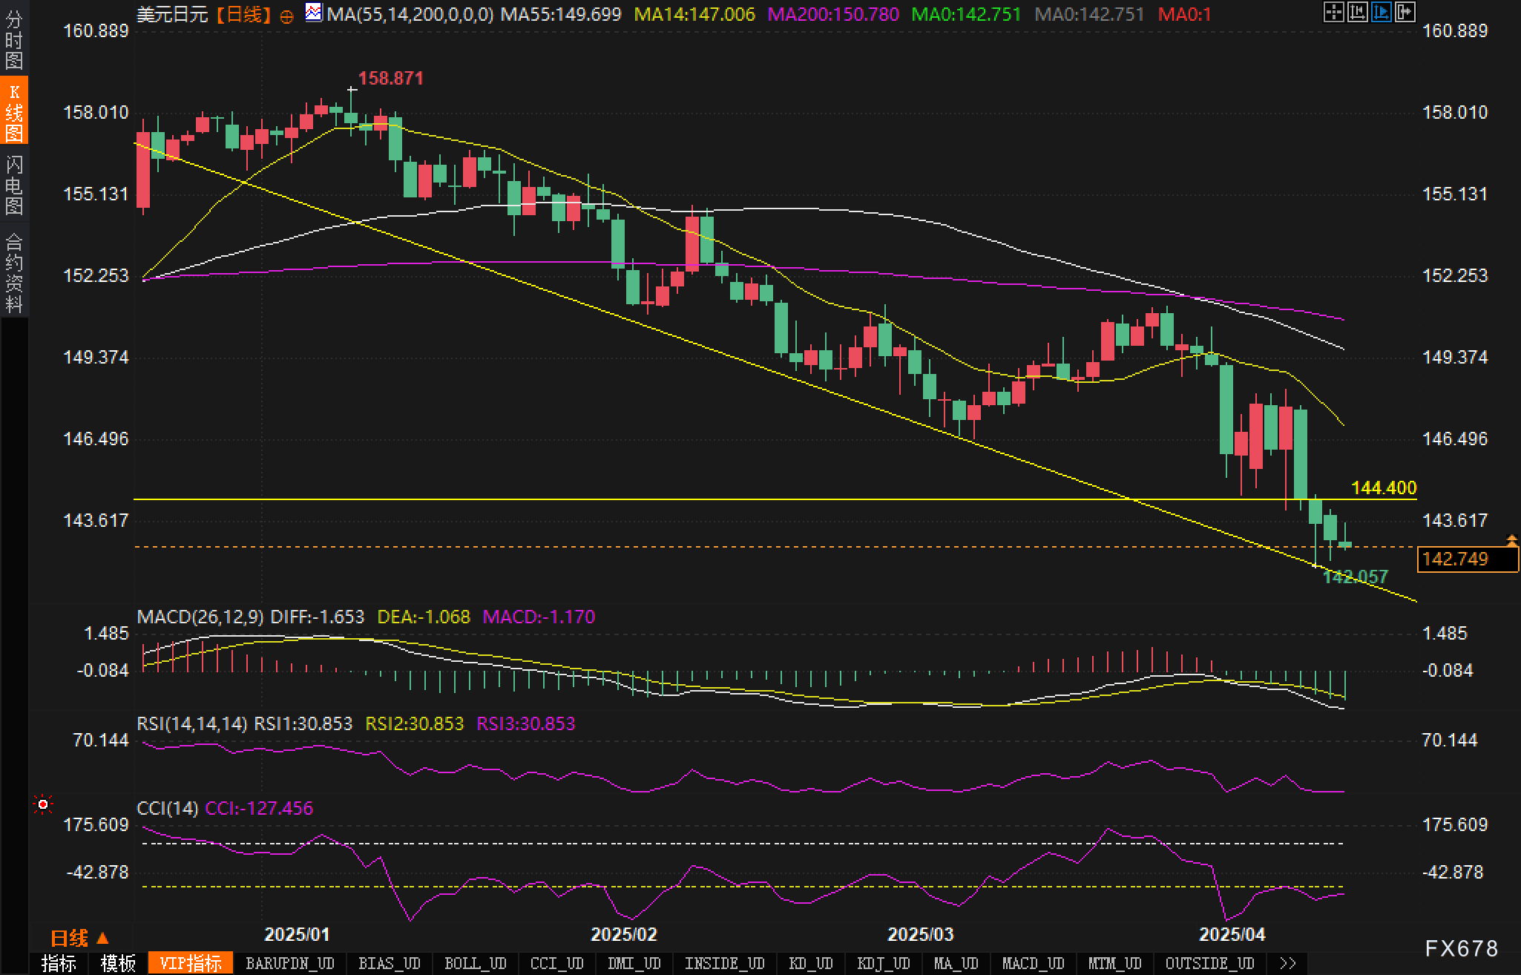Apply the MACD_UD indicator
Viewport: 1521px width, 975px height.
click(x=1033, y=963)
